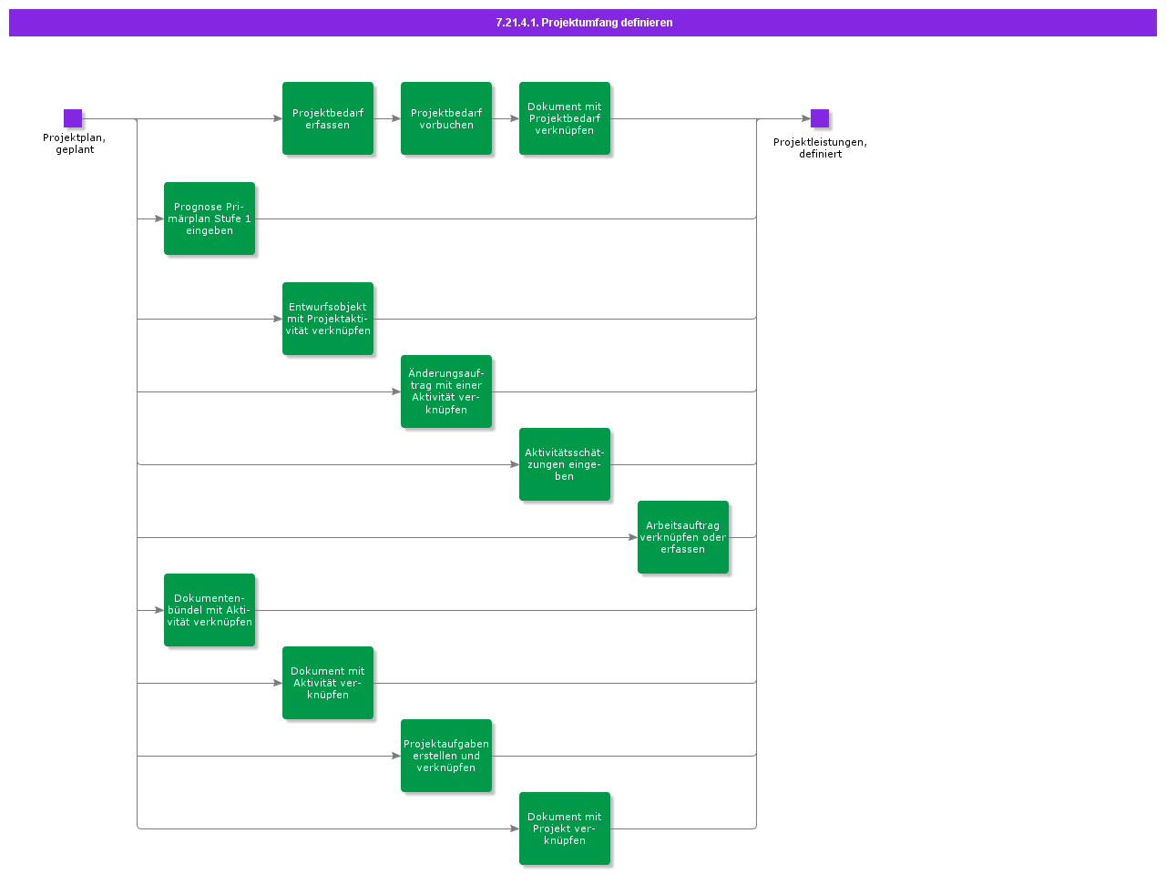
Task: Click arrowhead entering Dokument mit Projekt verknüpfen
Action: click(514, 828)
